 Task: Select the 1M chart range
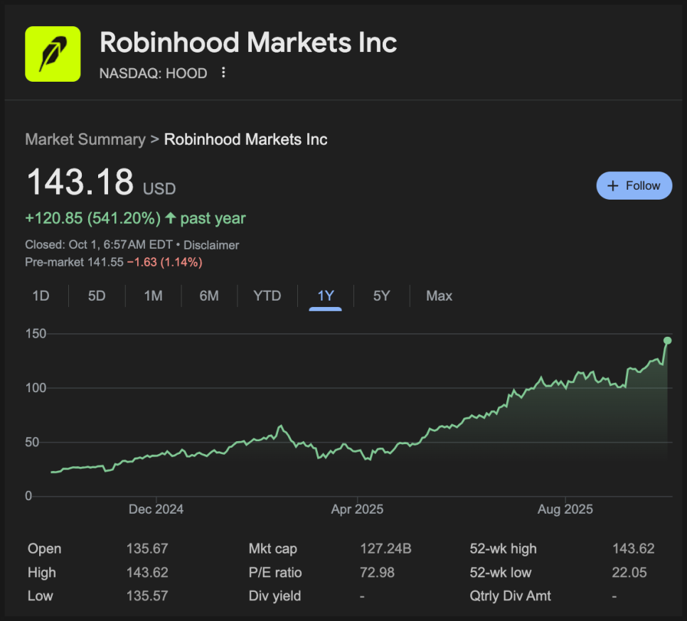coord(153,296)
